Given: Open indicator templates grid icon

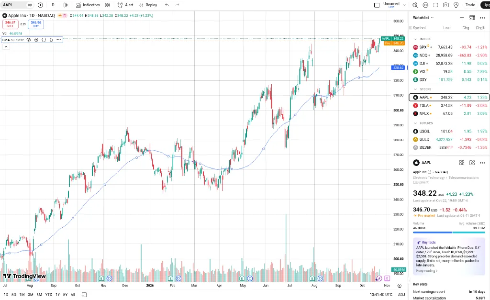Looking at the screenshot, I should click(x=108, y=5).
